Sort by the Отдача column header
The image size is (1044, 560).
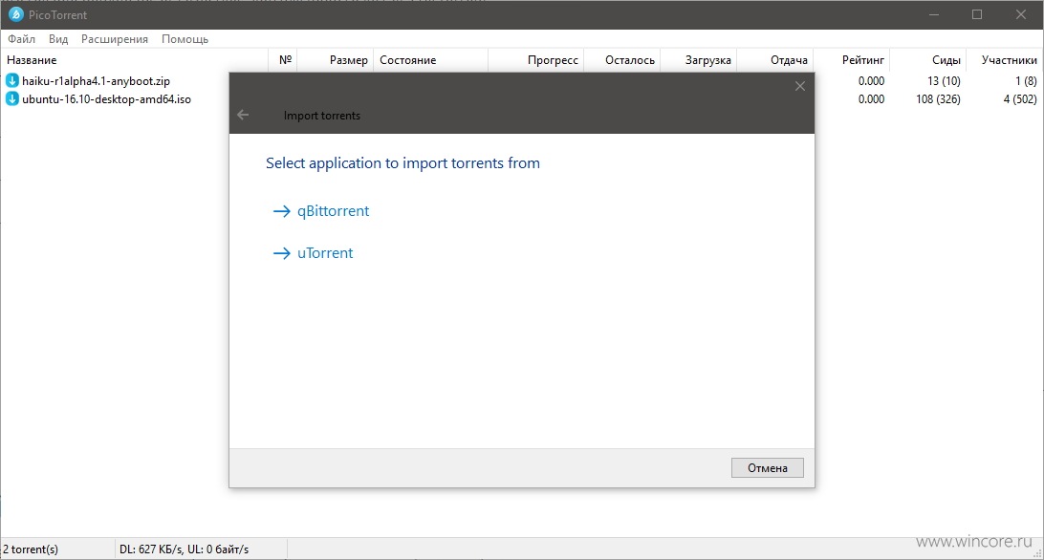tap(775, 60)
